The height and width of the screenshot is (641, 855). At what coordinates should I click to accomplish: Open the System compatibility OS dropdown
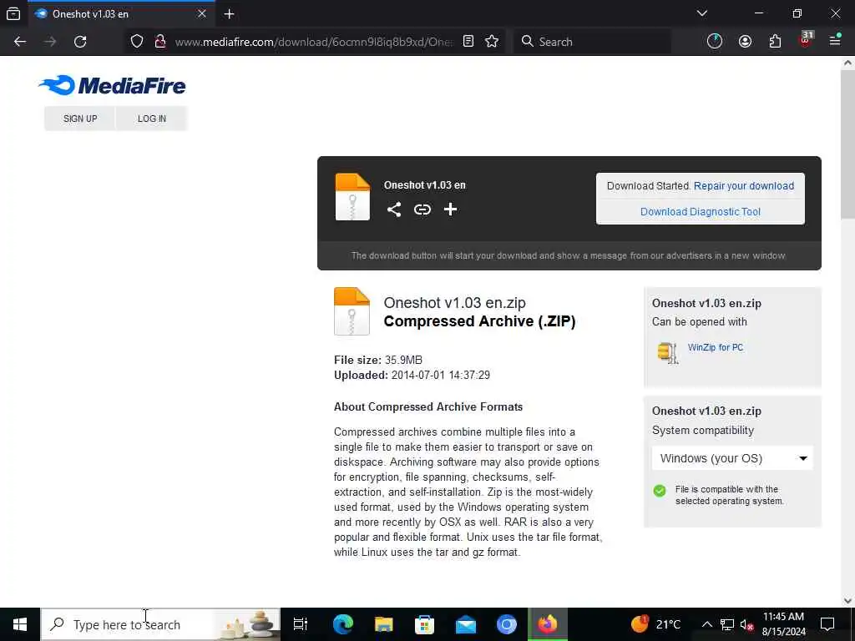pyautogui.click(x=732, y=458)
